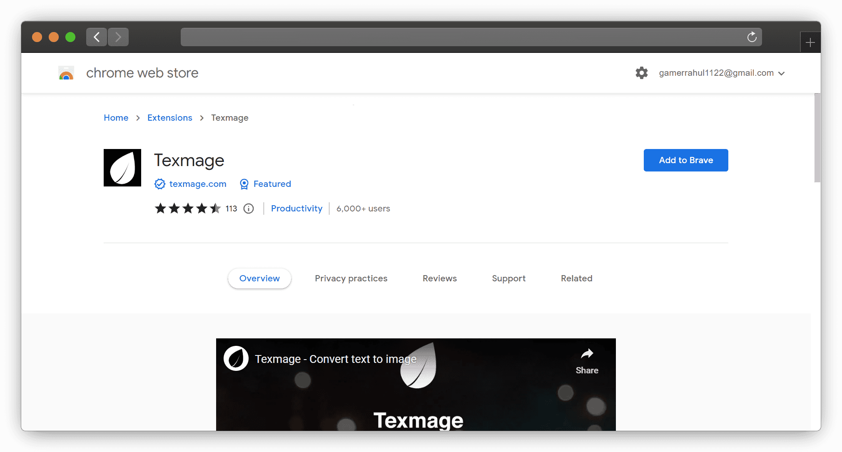Click the Featured award badge icon
The width and height of the screenshot is (842, 452).
[x=244, y=184]
